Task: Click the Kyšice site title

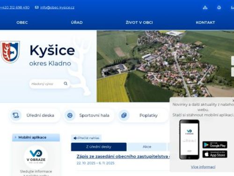Action: pyautogui.click(x=52, y=50)
